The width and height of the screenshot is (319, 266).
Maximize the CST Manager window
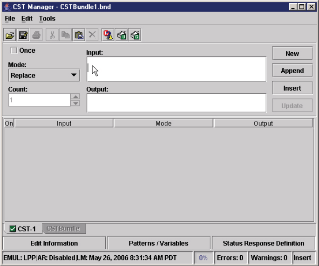[x=302, y=7]
